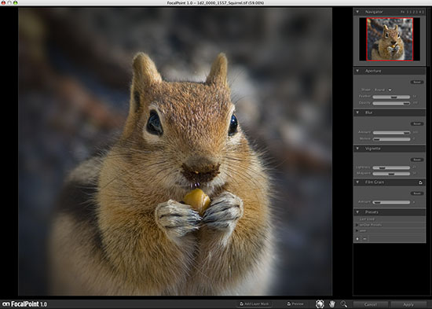Expand the onOne Presets folder
432x309 pixels.
[357, 225]
